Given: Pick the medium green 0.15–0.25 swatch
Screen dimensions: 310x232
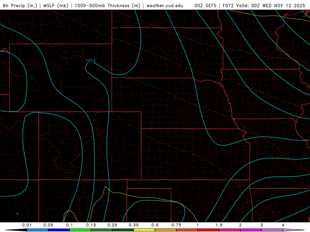Looking at the screenshot, I should pyautogui.click(x=102, y=230).
